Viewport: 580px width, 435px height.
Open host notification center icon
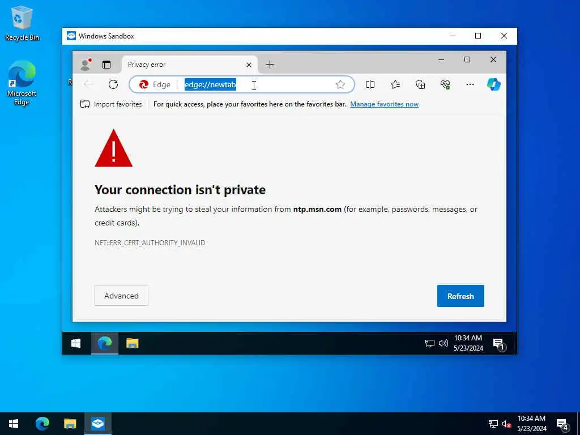[x=562, y=424]
